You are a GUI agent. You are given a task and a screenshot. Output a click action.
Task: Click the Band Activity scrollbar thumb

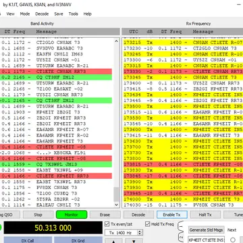coord(116,194)
